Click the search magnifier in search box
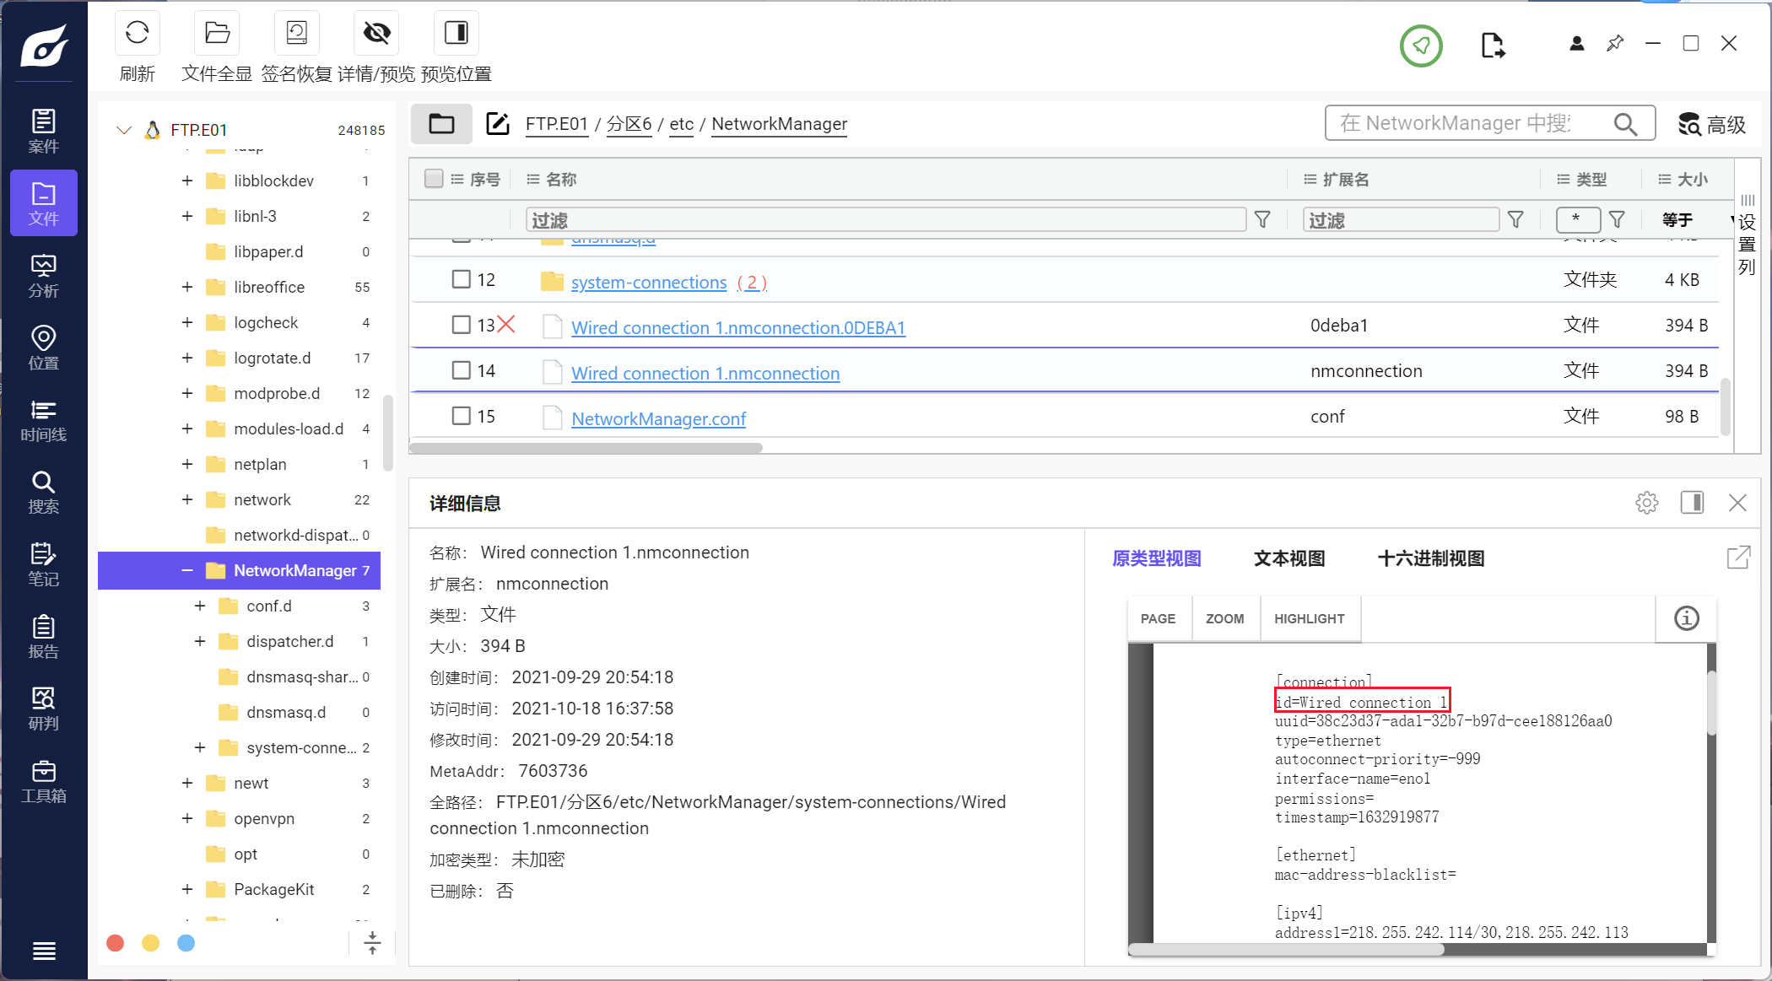 click(1625, 124)
